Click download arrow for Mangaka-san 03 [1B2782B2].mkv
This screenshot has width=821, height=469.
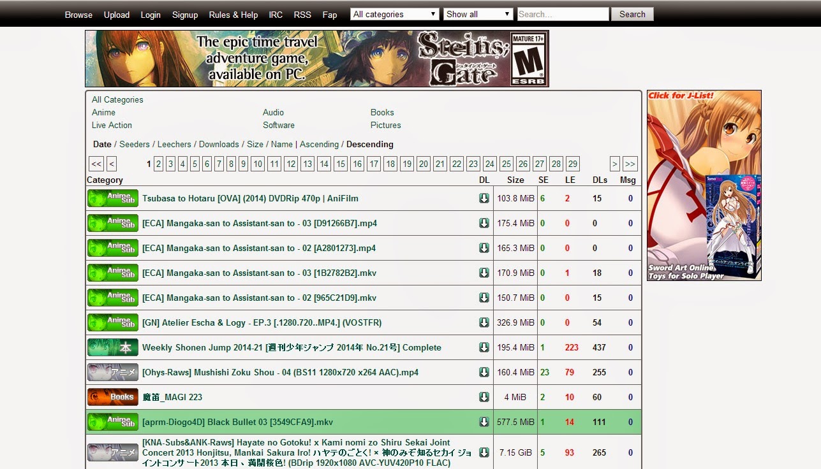pyautogui.click(x=484, y=273)
